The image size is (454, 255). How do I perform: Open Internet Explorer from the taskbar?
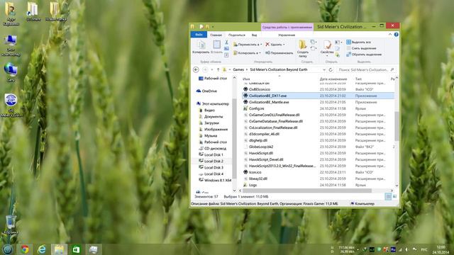[x=42, y=249]
